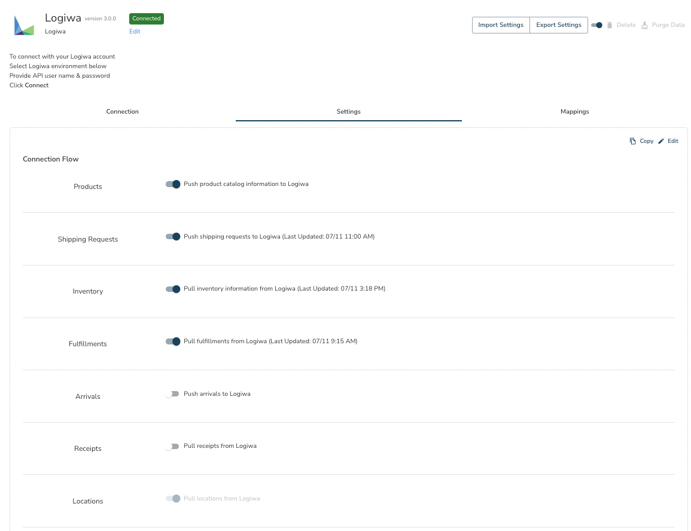691x531 pixels.
Task: Disable the Fulfillments pull toggle
Action: [x=173, y=341]
